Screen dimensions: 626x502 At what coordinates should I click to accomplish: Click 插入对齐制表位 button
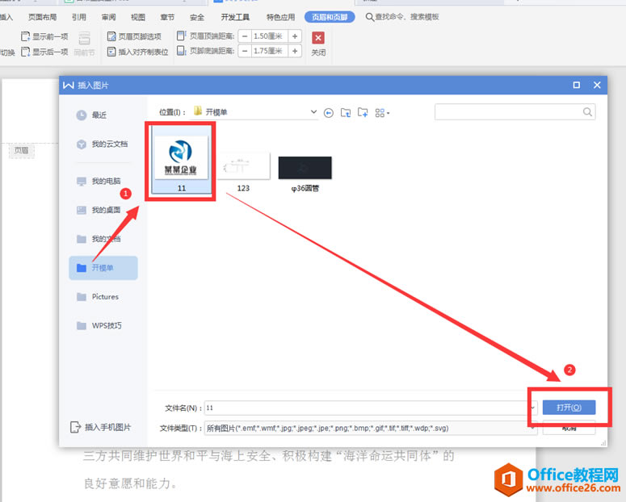click(x=138, y=52)
